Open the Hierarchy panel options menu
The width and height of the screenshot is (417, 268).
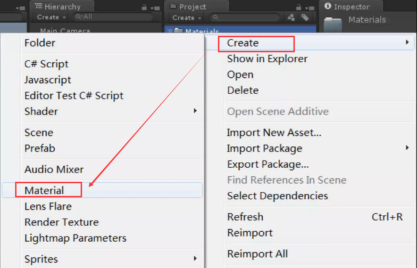155,8
